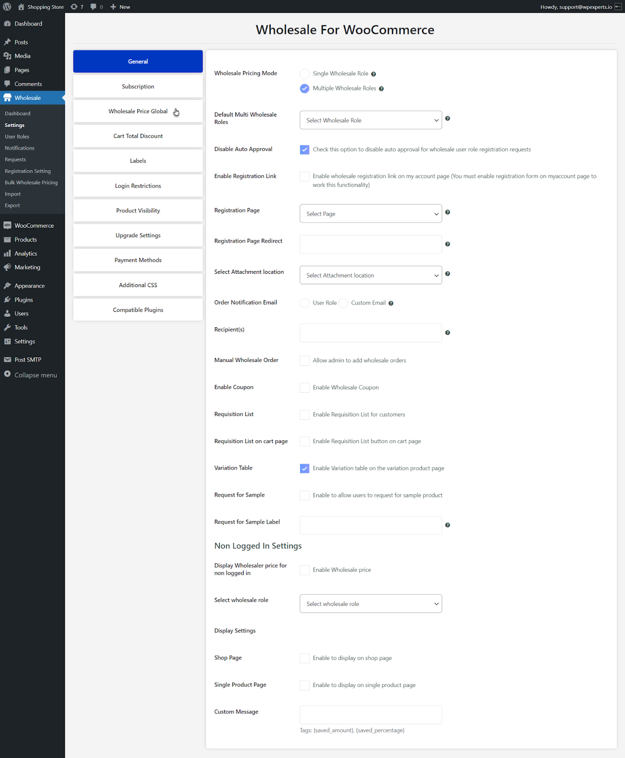Click the Appearance brush icon
This screenshot has width=625, height=758.
pyautogui.click(x=7, y=286)
